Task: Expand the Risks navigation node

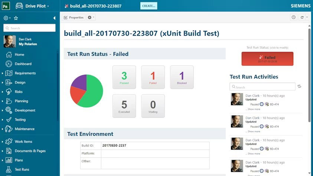Action: (2, 92)
